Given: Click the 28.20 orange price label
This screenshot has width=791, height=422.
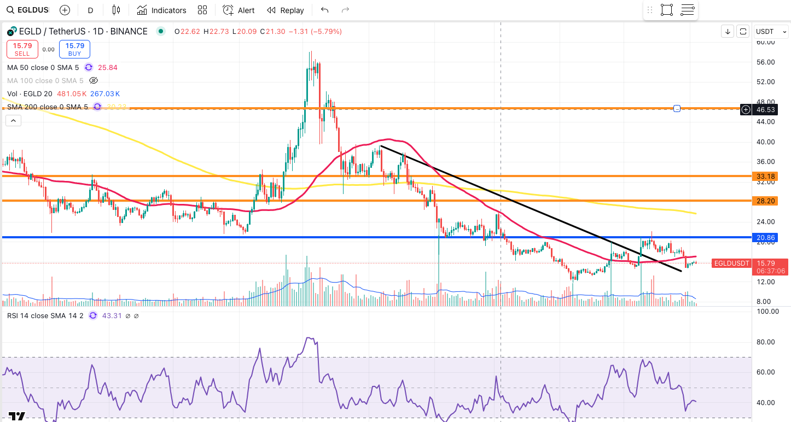Looking at the screenshot, I should click(x=765, y=201).
